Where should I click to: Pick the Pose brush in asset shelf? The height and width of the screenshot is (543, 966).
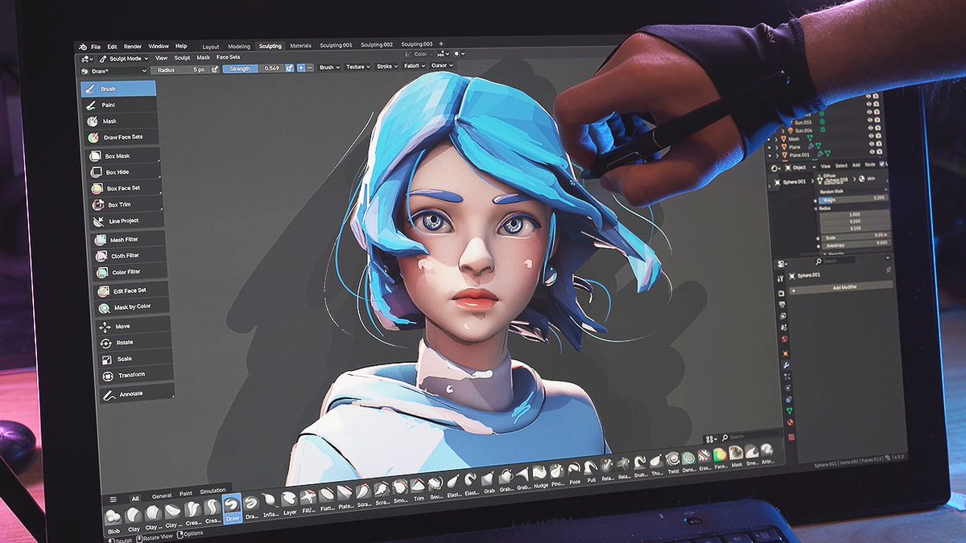coord(574,472)
